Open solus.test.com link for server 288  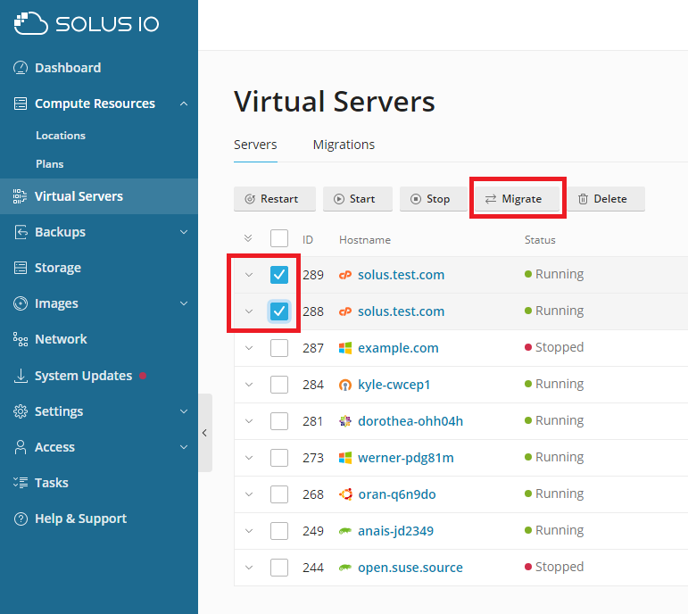(x=401, y=311)
